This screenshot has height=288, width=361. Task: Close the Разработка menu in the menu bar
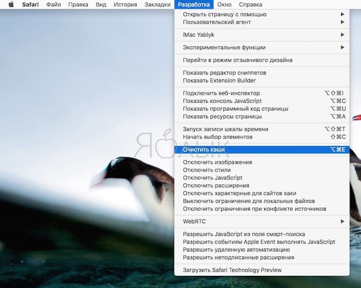(194, 4)
